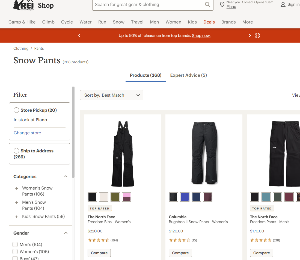Expand Women's Snow Pants category plus icon
This screenshot has width=300, height=260.
pos(17,188)
